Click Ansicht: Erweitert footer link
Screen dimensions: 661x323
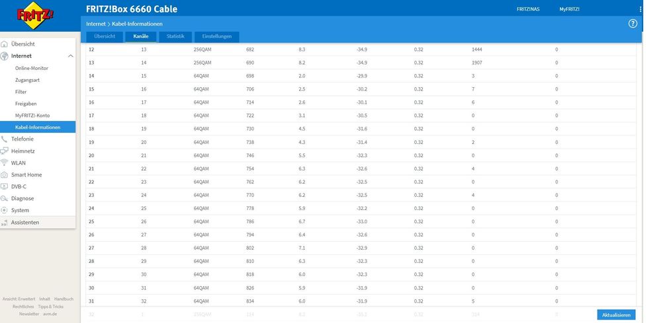point(19,299)
